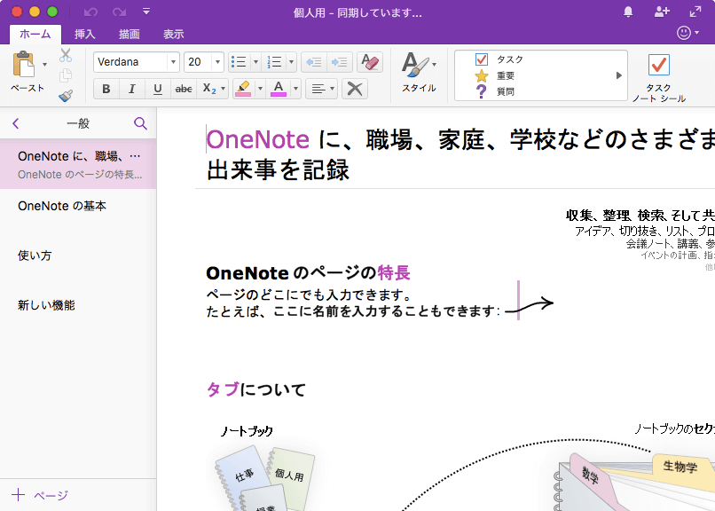The height and width of the screenshot is (511, 715).
Task: Expand subscript options arrow
Action: pyautogui.click(x=223, y=89)
